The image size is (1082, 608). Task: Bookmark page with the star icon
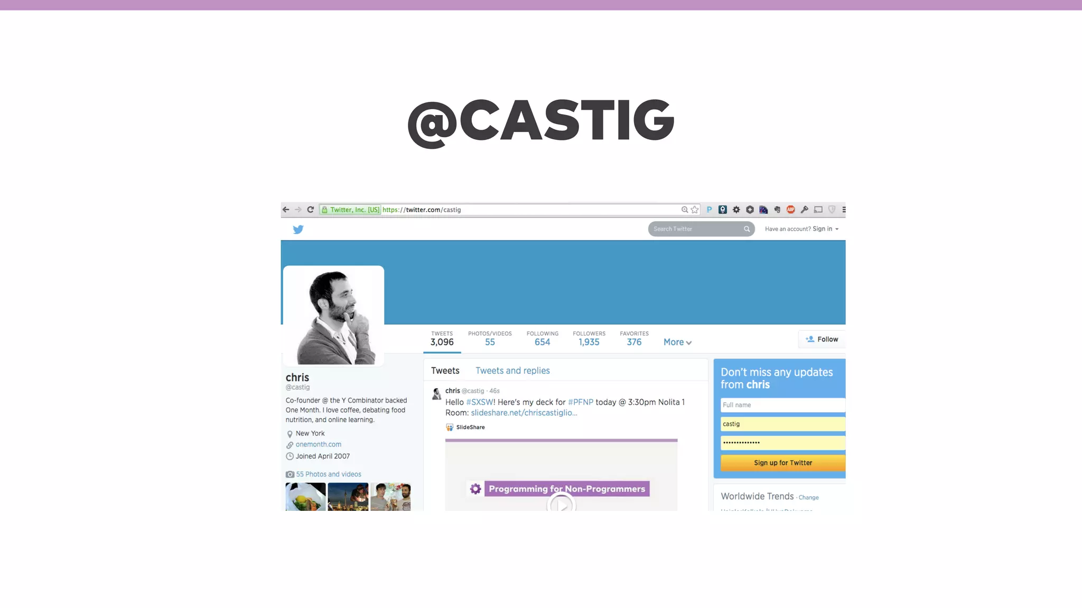click(695, 210)
